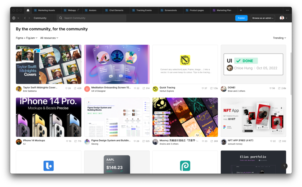The width and height of the screenshot is (302, 187).
Task: Like the iPhone 14 Mockups file
Action: (67, 141)
